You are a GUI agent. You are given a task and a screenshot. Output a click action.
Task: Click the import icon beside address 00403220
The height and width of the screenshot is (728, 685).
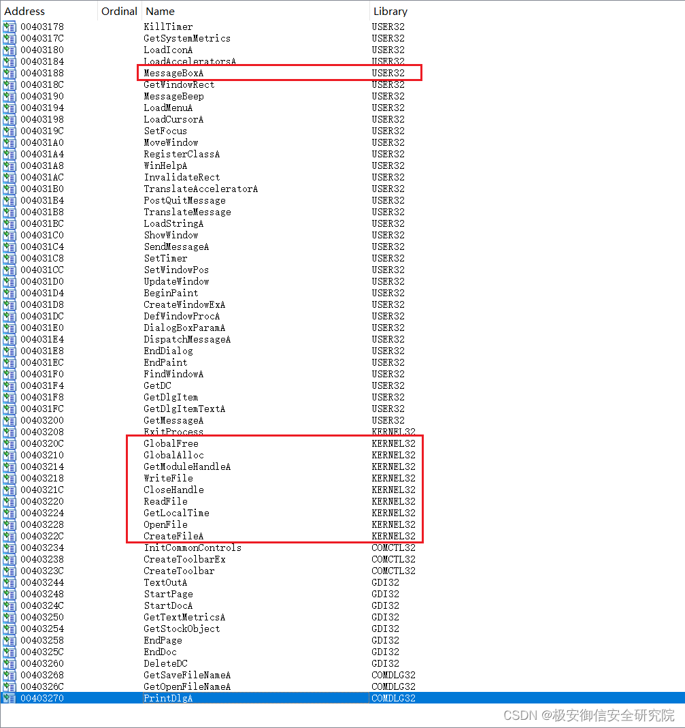[x=10, y=501]
